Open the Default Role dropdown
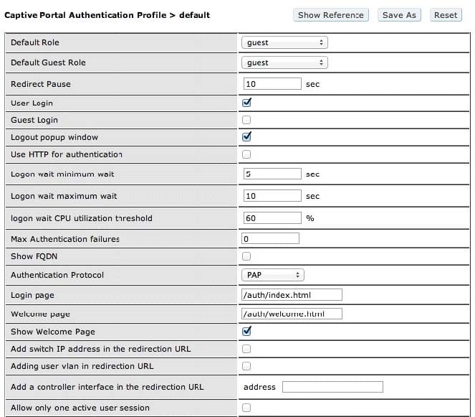The width and height of the screenshot is (475, 417). coord(284,42)
